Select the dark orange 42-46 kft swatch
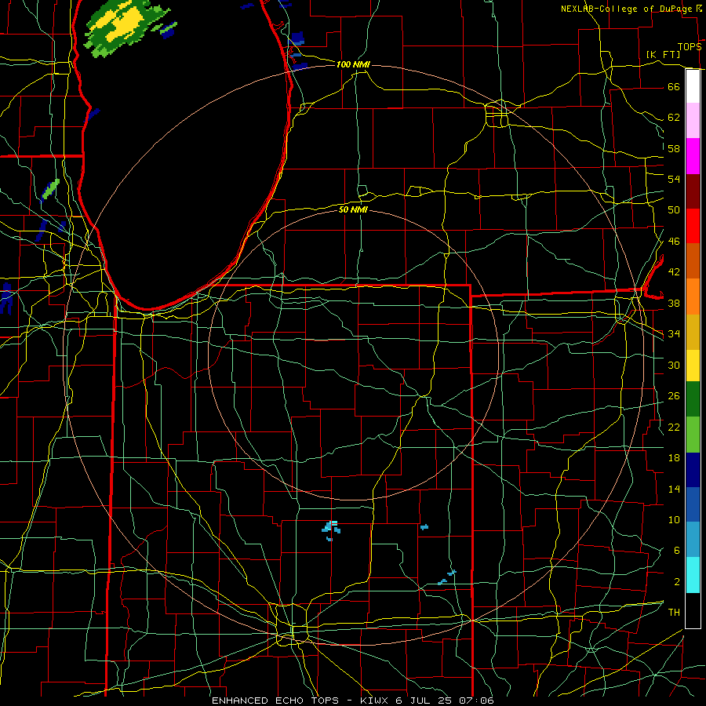This screenshot has height=706, width=706. pos(693,260)
